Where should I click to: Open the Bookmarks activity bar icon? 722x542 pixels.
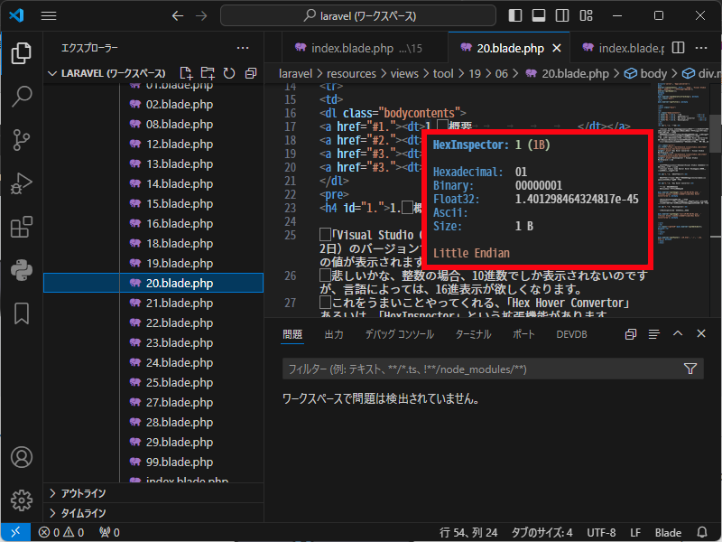click(x=21, y=313)
